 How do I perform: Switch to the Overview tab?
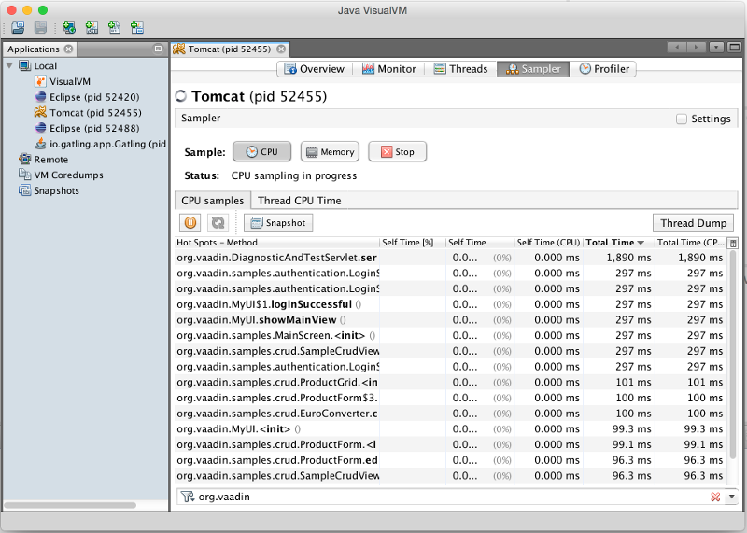pos(315,69)
